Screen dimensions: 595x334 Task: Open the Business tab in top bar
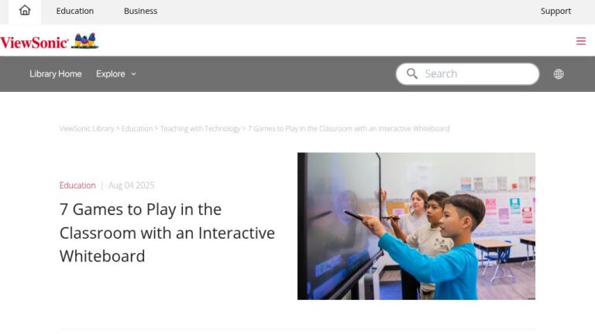click(140, 11)
